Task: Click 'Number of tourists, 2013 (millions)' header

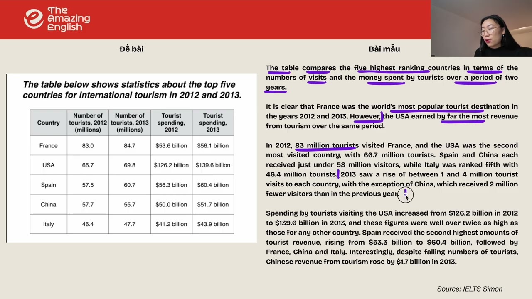Action: (x=130, y=123)
